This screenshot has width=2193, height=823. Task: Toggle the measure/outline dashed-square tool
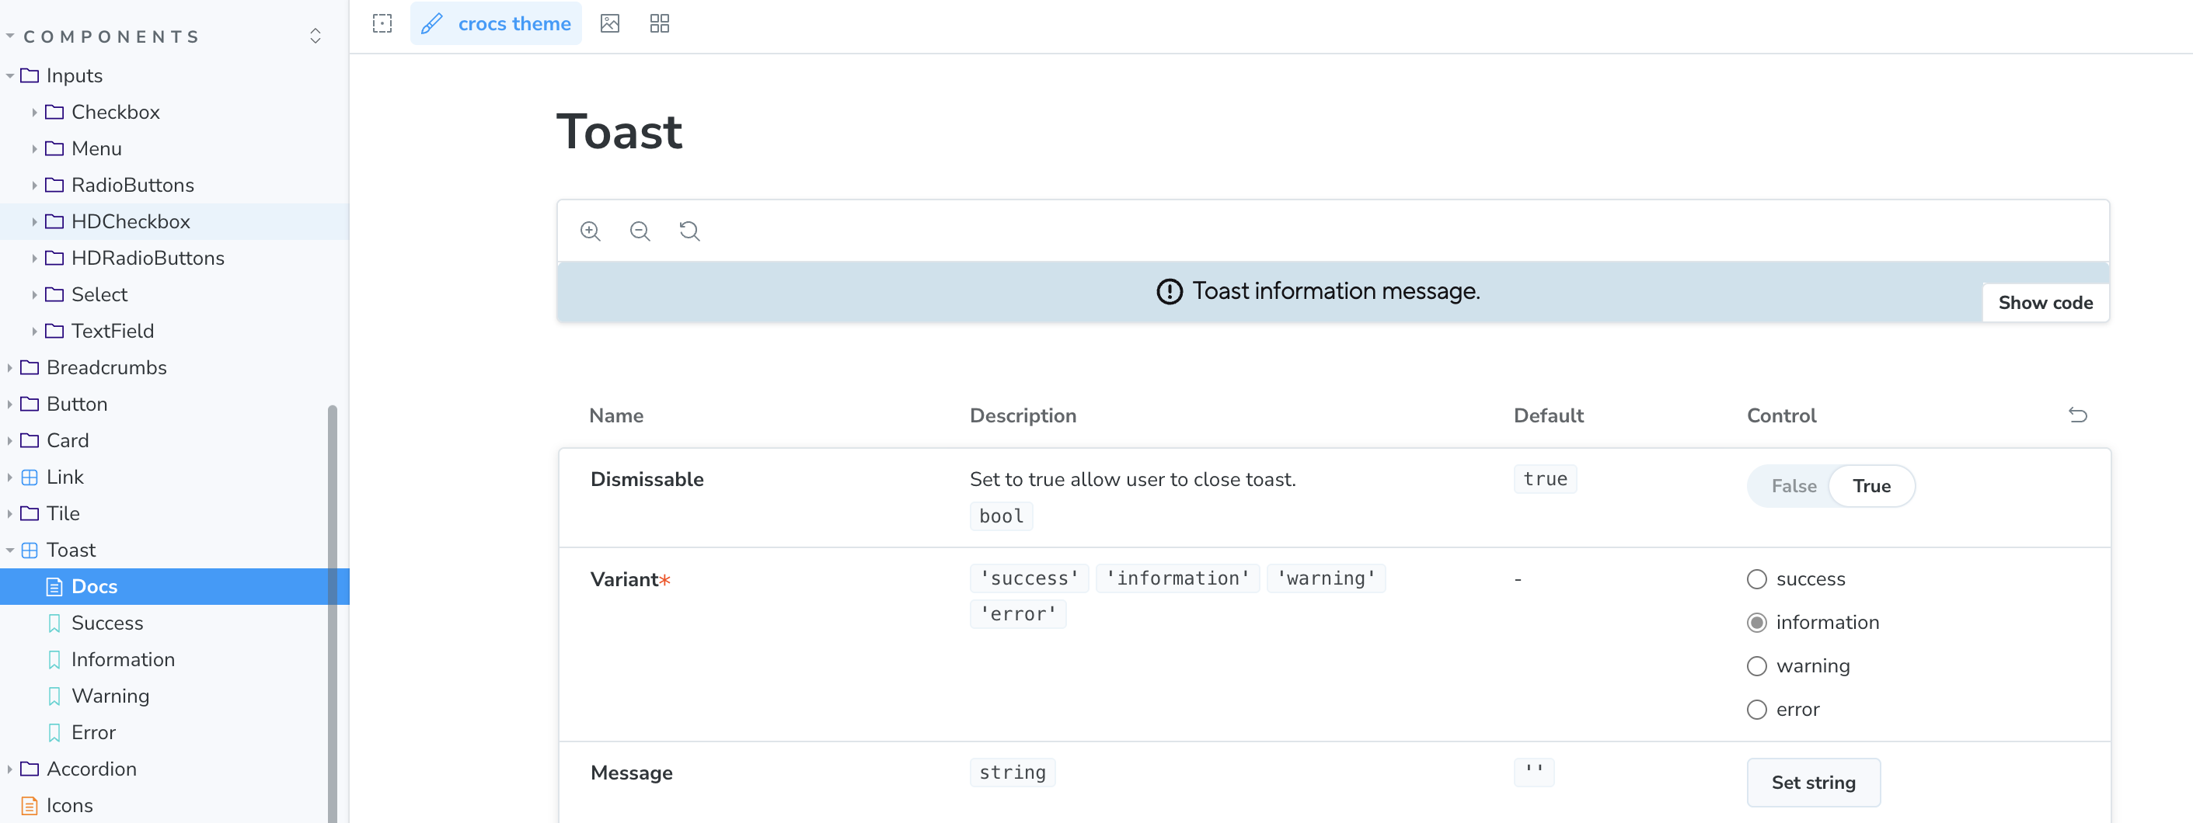click(382, 24)
